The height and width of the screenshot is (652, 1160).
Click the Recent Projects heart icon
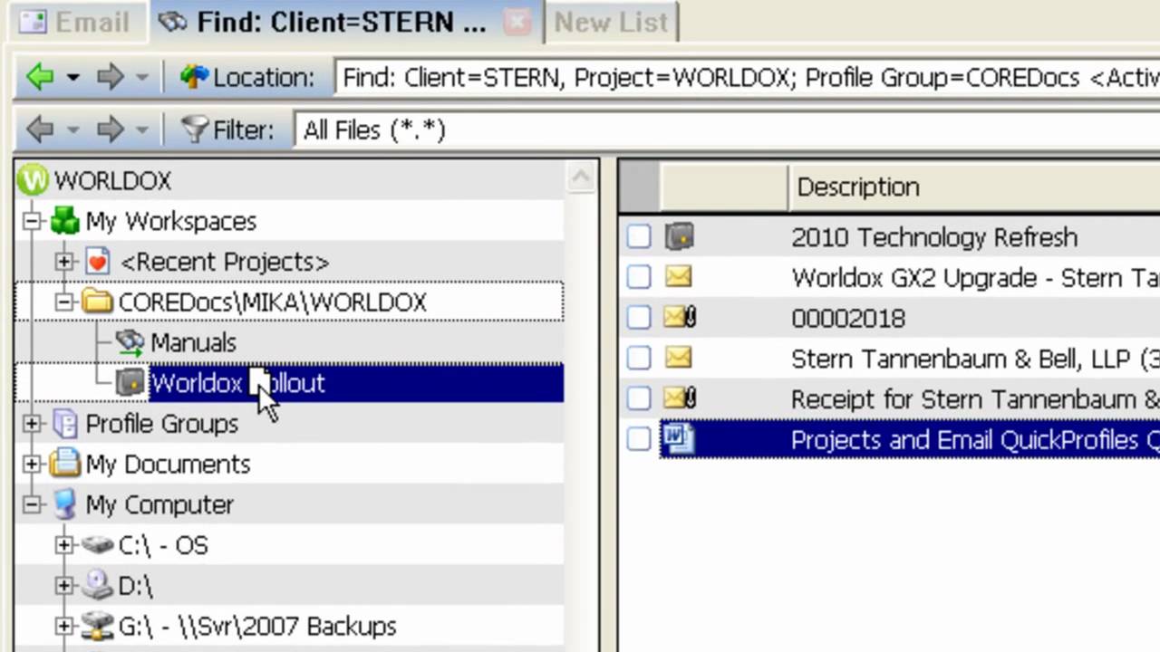tap(98, 262)
